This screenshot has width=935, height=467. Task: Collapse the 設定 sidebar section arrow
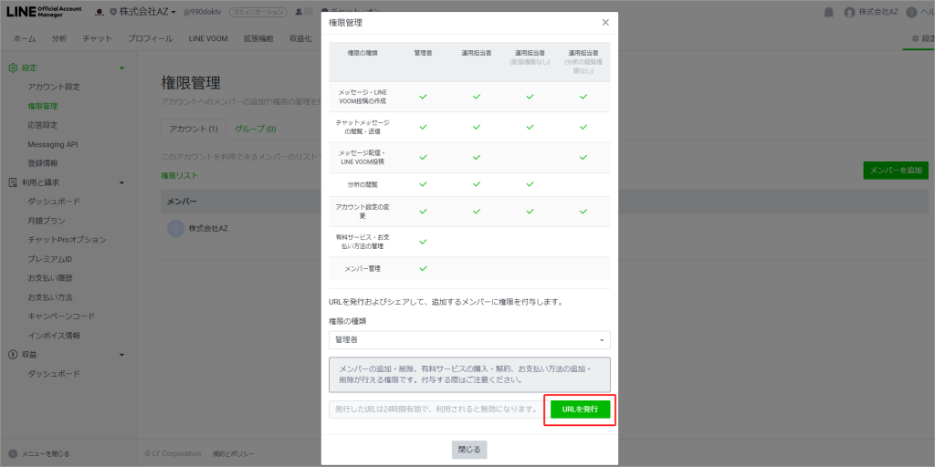point(121,67)
